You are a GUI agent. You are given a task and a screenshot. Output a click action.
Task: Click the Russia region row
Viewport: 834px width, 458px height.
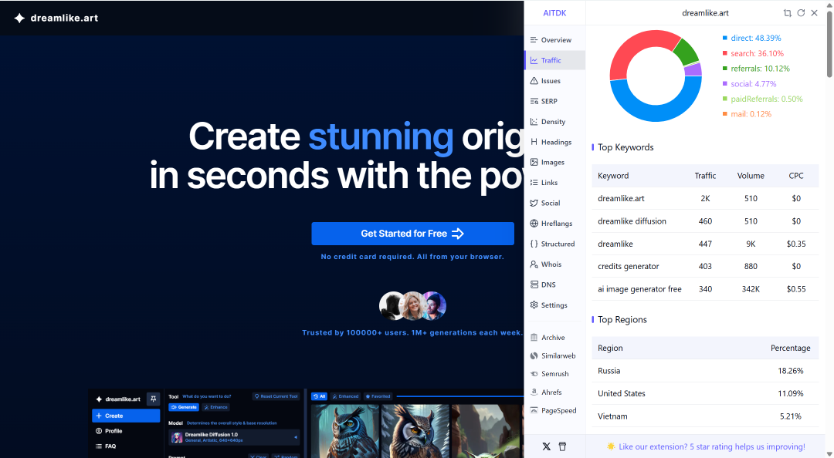(705, 371)
